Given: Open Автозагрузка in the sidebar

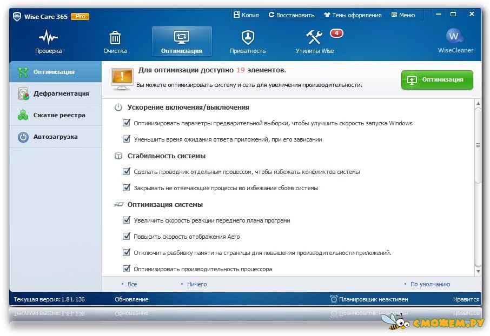Looking at the screenshot, I should coord(56,137).
